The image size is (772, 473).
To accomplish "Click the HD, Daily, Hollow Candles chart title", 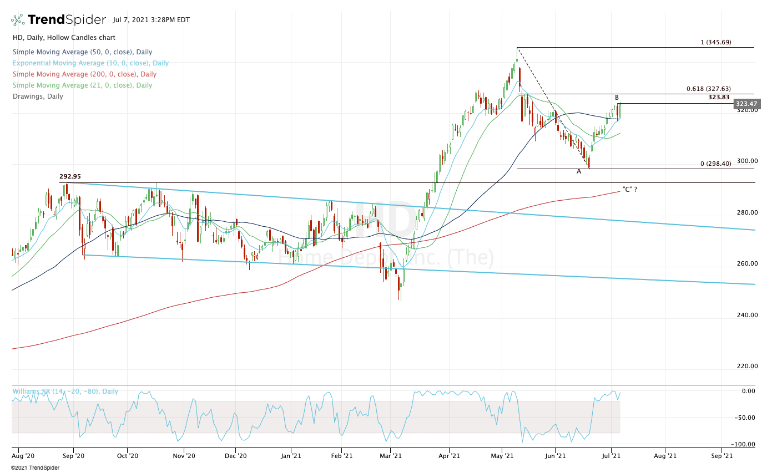I will (64, 38).
